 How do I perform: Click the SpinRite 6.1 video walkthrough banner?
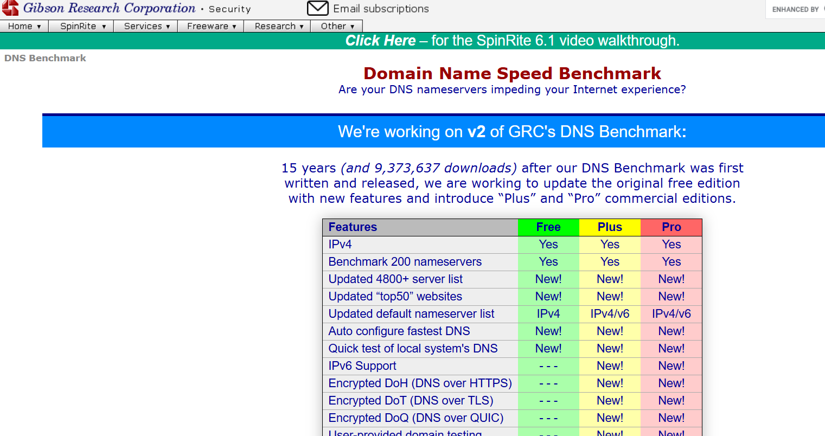[512, 41]
